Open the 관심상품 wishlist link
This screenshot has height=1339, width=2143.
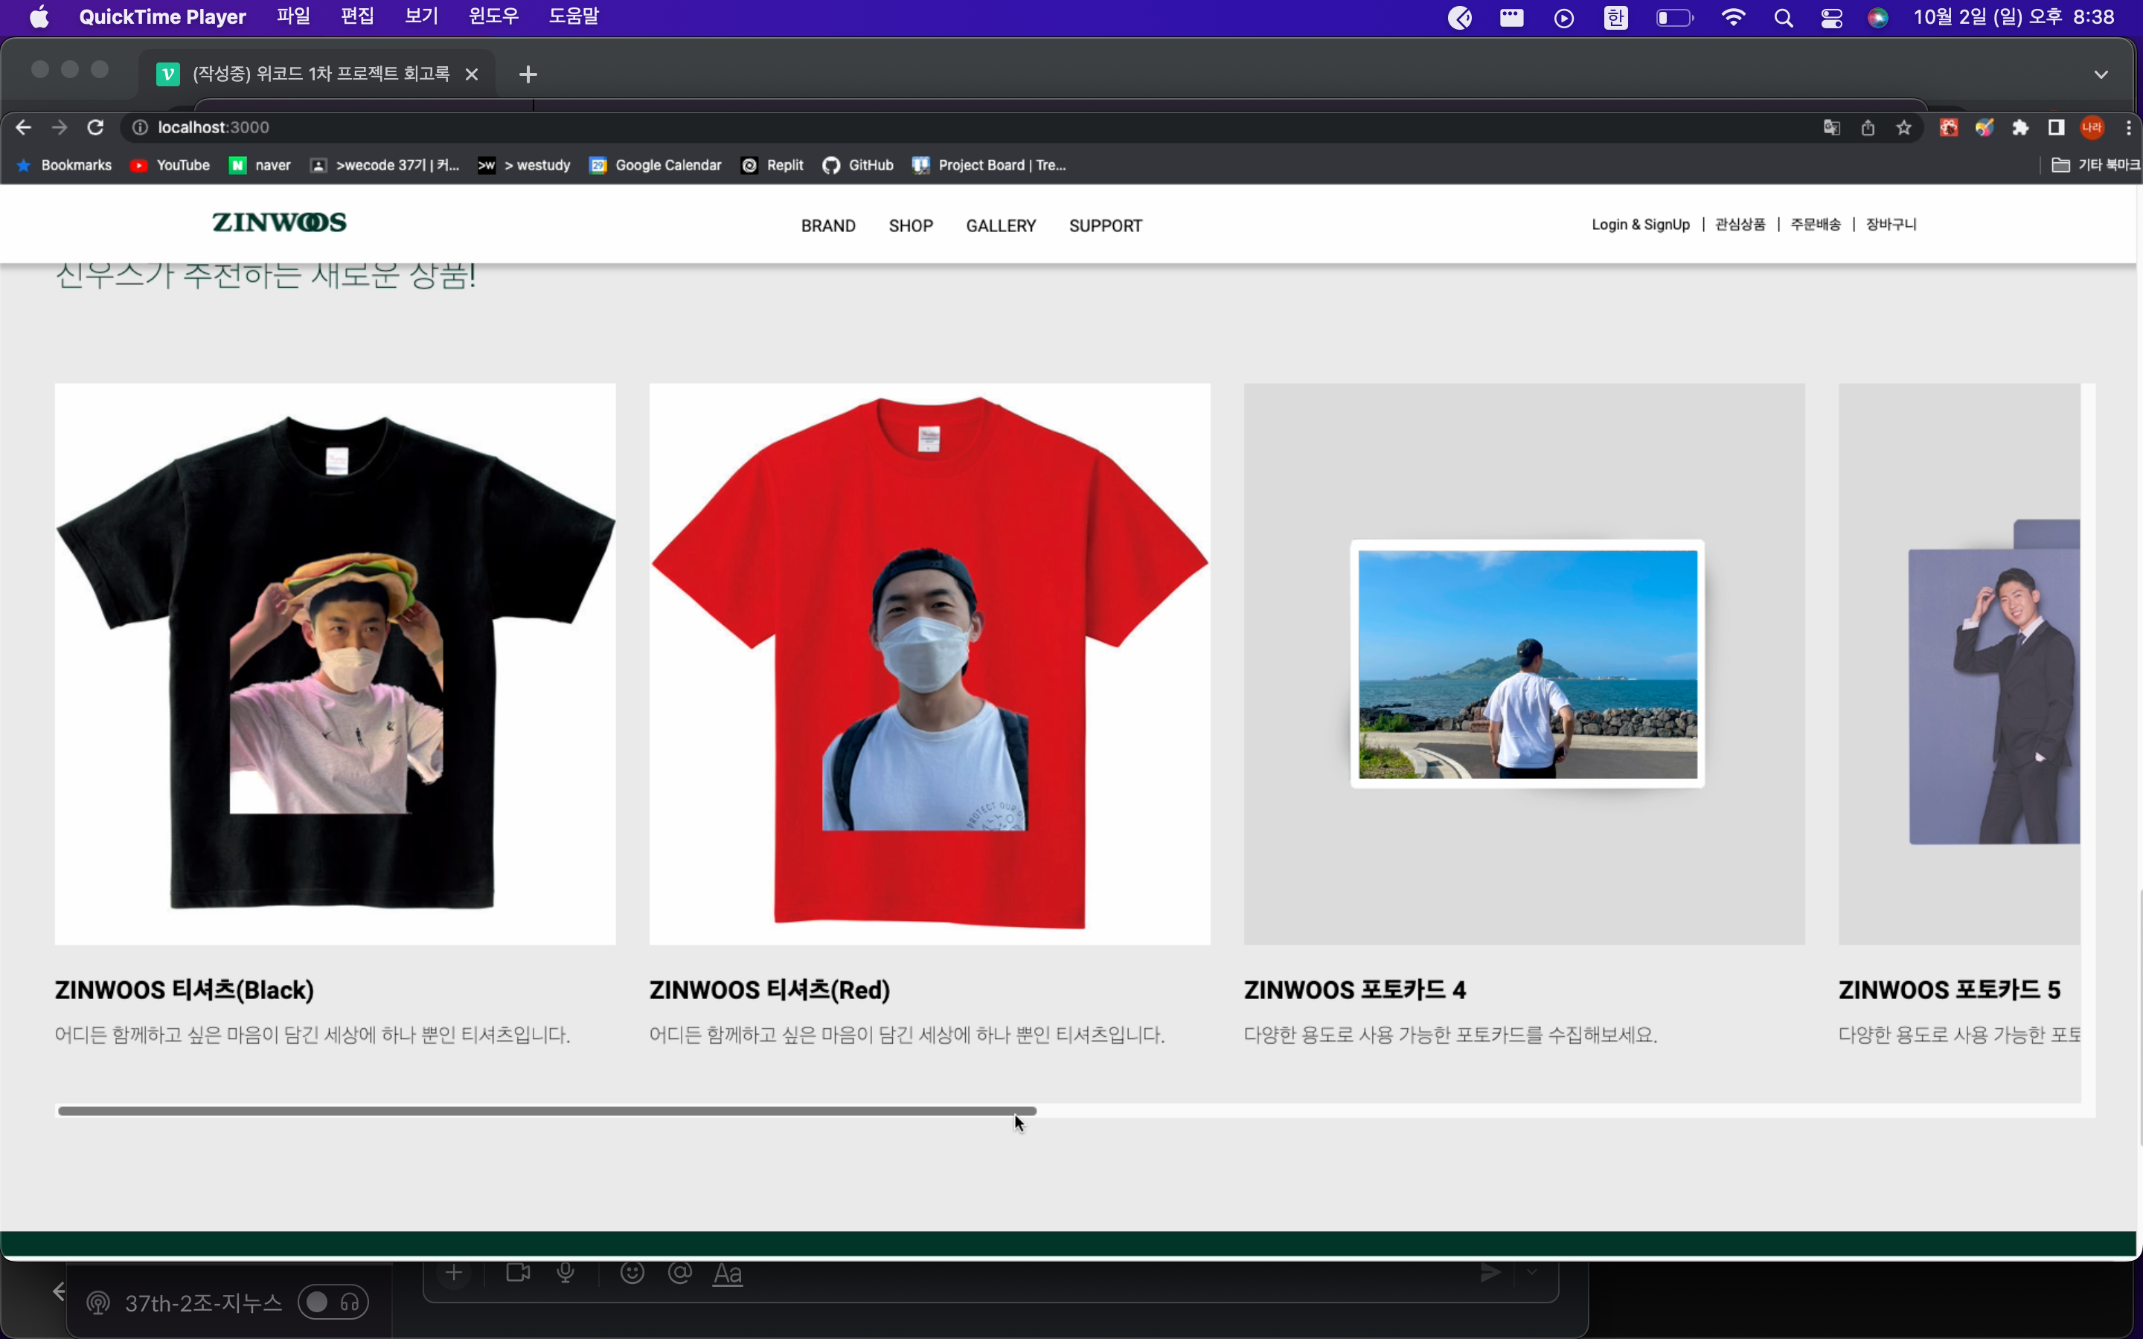tap(1740, 225)
